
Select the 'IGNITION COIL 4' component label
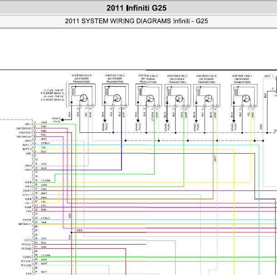81,79
